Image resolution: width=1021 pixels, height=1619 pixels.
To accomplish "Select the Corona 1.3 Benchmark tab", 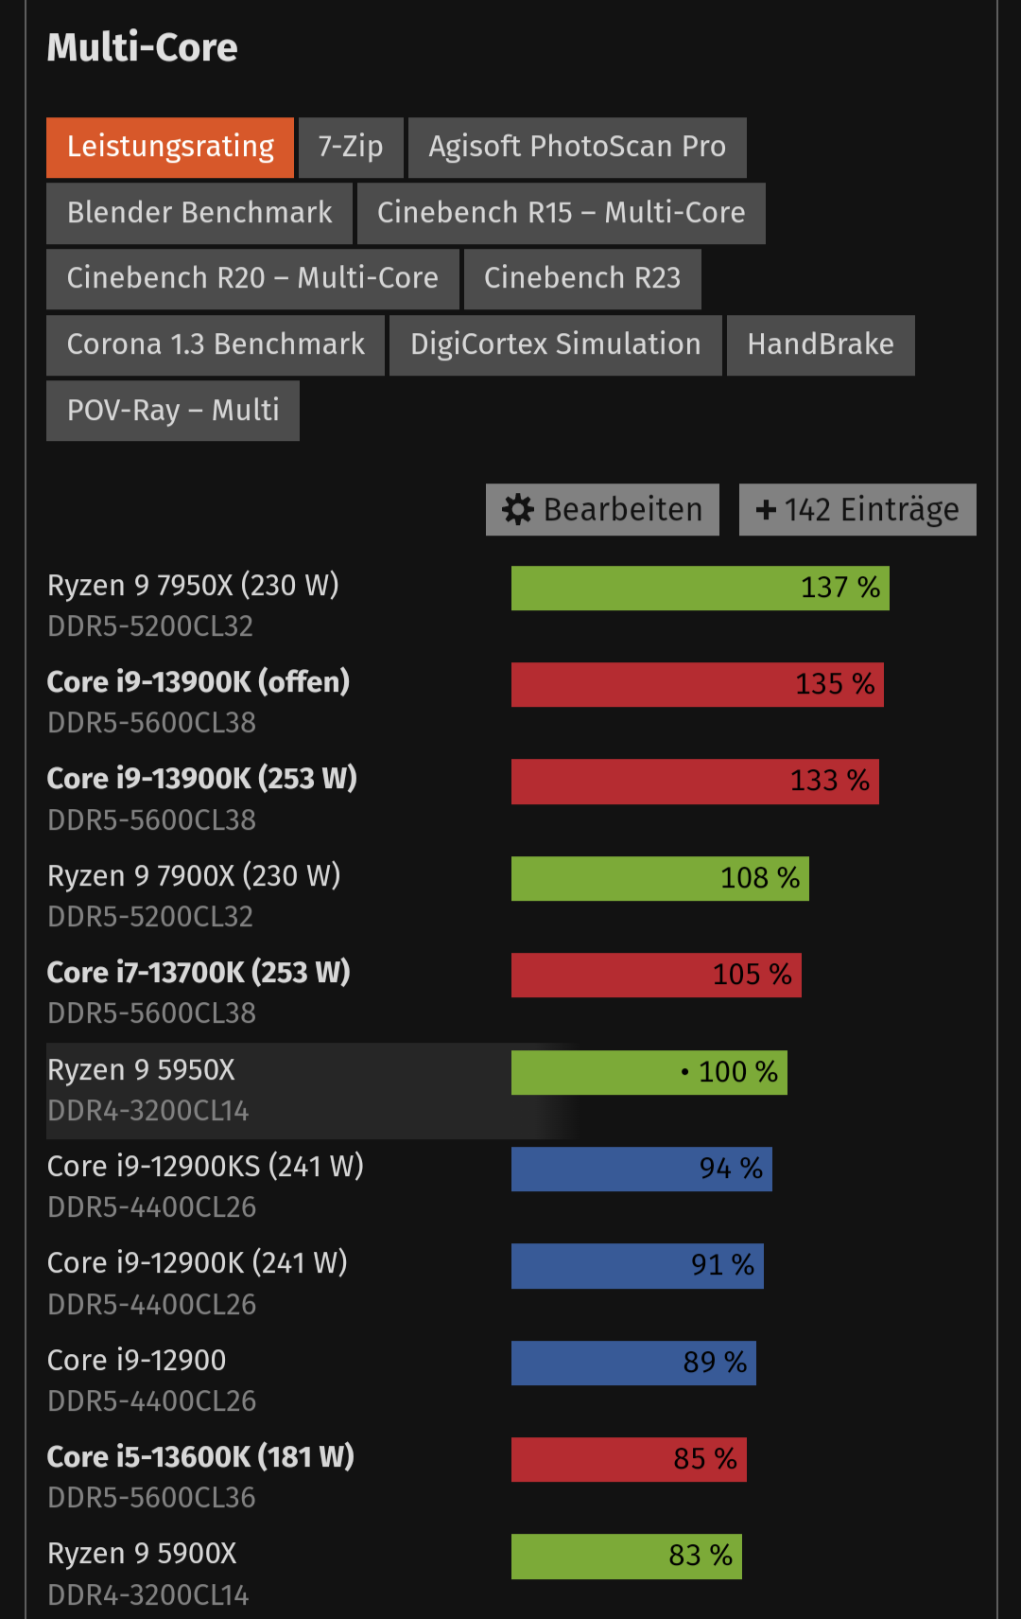I will (216, 344).
